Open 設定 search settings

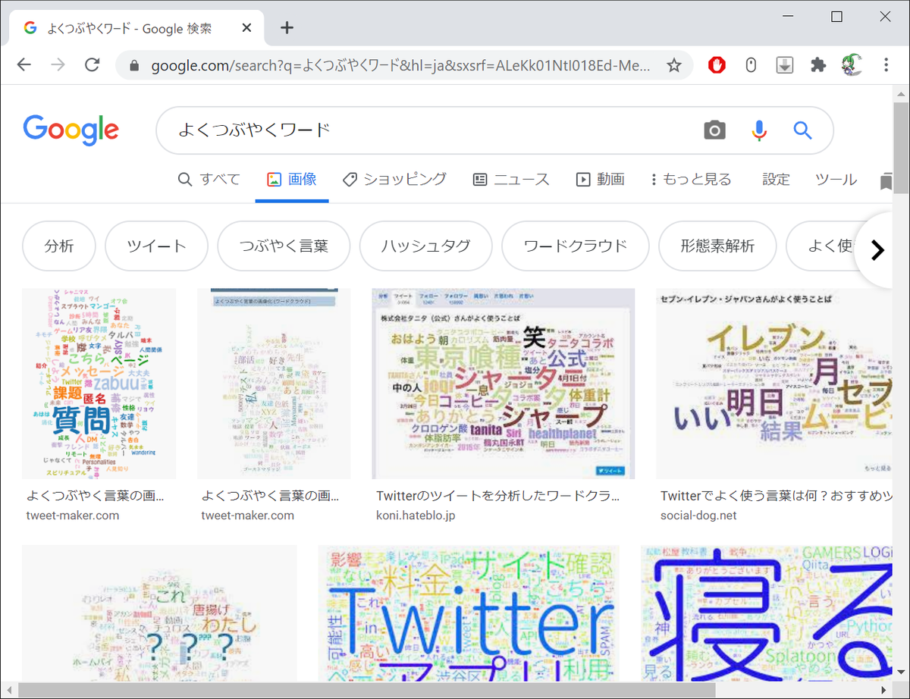pyautogui.click(x=776, y=180)
